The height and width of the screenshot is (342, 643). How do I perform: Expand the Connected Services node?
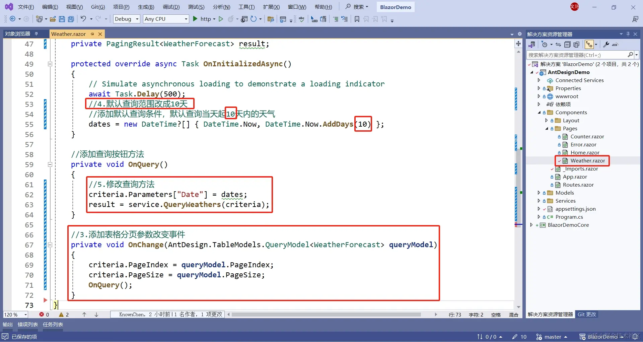click(539, 80)
